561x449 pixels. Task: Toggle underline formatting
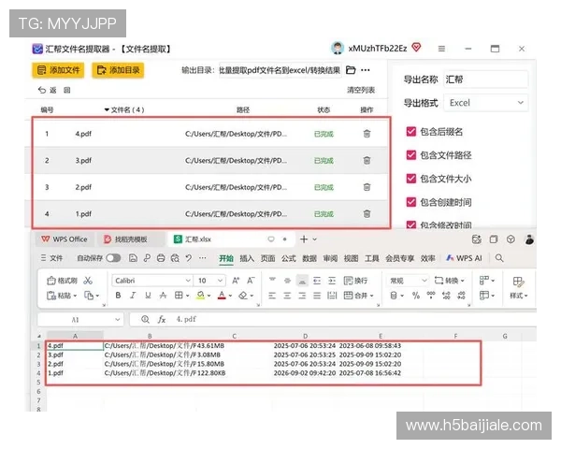[x=148, y=296]
